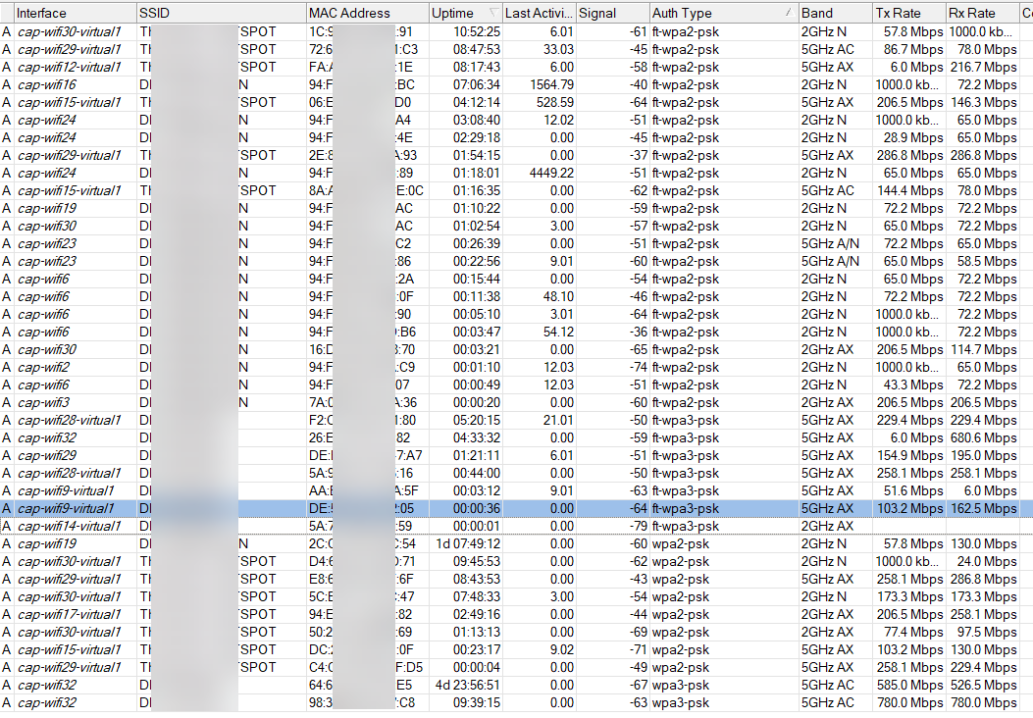Click the Tx Rate value 51.6 Mbps

click(x=913, y=490)
